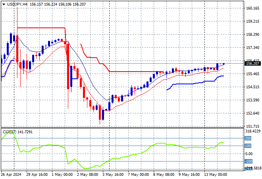Click the 7 May 00:00 time label
The width and height of the screenshot is (262, 179).
click(x=139, y=175)
